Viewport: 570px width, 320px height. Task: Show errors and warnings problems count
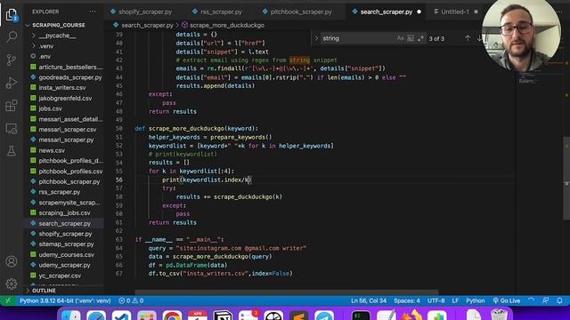pos(131,300)
